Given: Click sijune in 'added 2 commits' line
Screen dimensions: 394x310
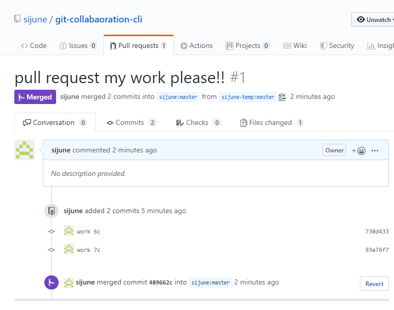Looking at the screenshot, I should (x=73, y=211).
